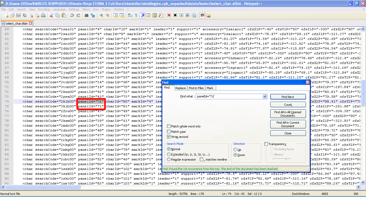Save the file using the Save toolbar icon
The width and height of the screenshot is (366, 197).
click(19, 15)
